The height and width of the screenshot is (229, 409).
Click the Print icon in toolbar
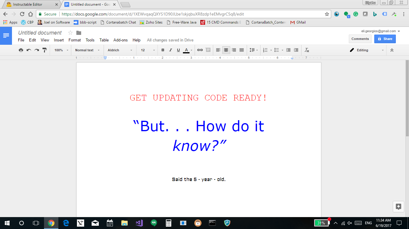click(x=21, y=50)
